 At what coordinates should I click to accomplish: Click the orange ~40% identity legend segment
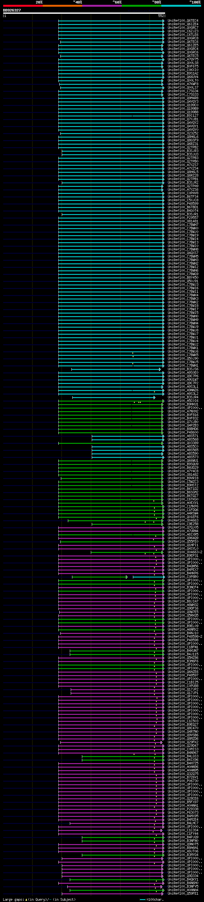click(x=62, y=6)
